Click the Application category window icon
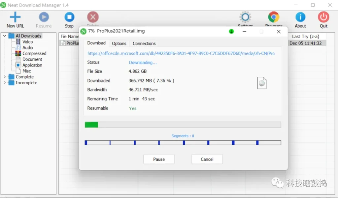Viewport: 338px width, 198px height. click(x=18, y=65)
